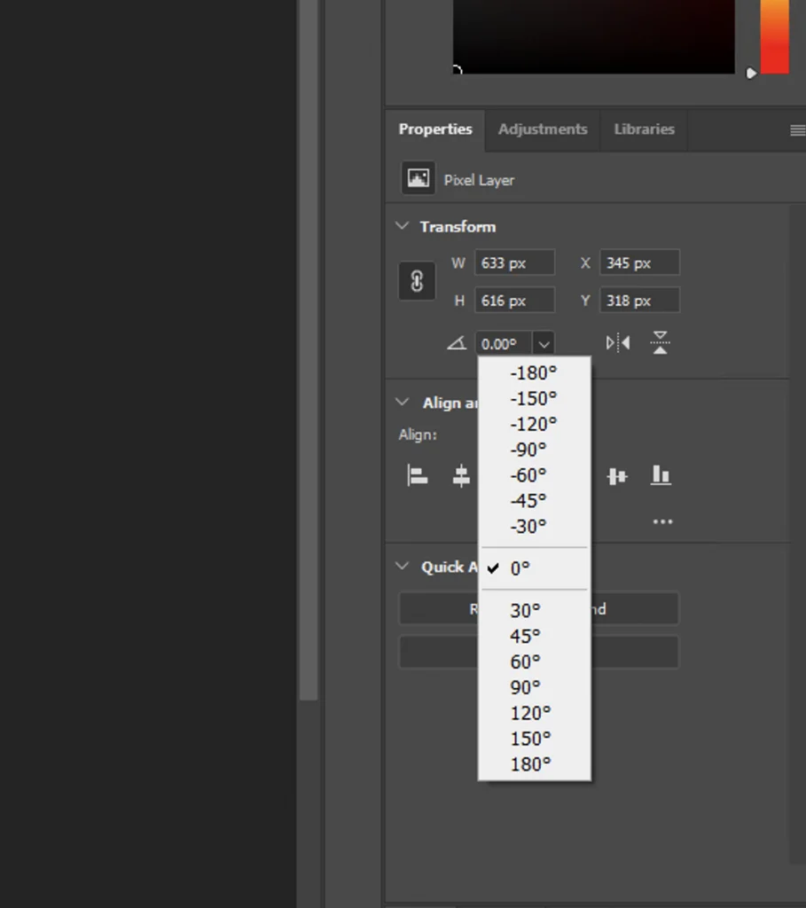
Task: Click the rotation angle icon beside the angle field
Action: [457, 343]
